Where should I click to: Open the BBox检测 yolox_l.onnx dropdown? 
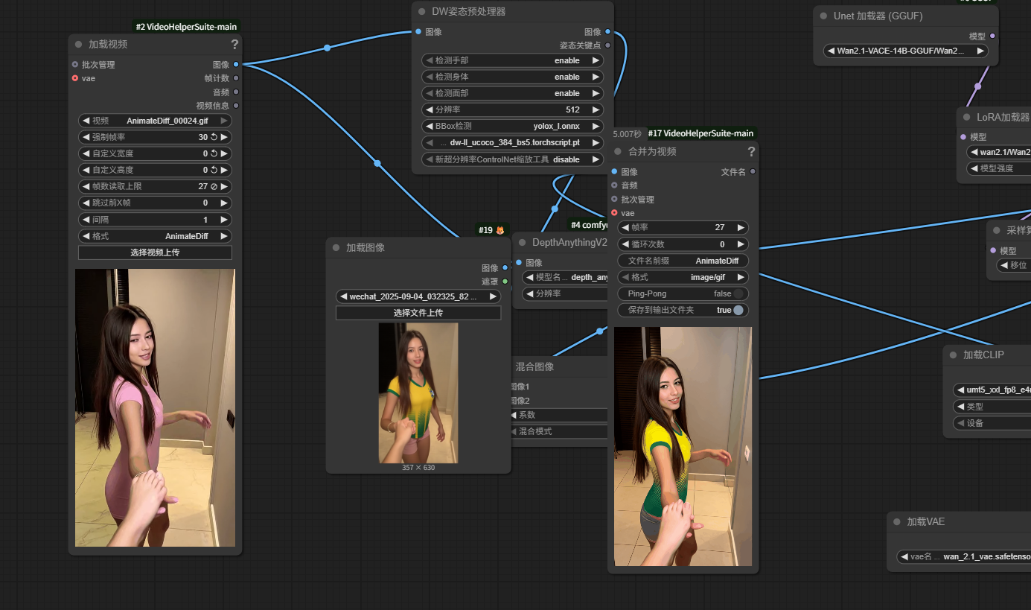coord(512,126)
